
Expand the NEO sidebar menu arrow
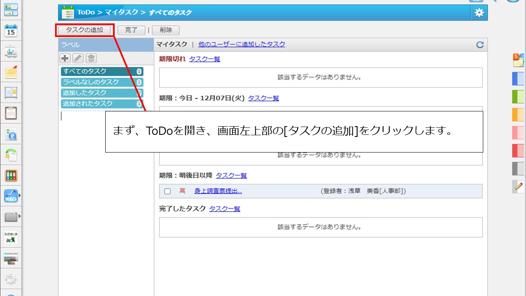click(19, 196)
